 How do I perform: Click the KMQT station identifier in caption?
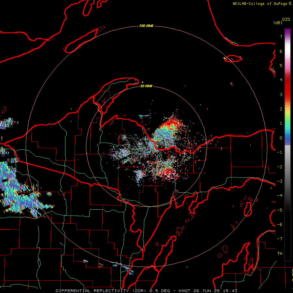coord(185,291)
